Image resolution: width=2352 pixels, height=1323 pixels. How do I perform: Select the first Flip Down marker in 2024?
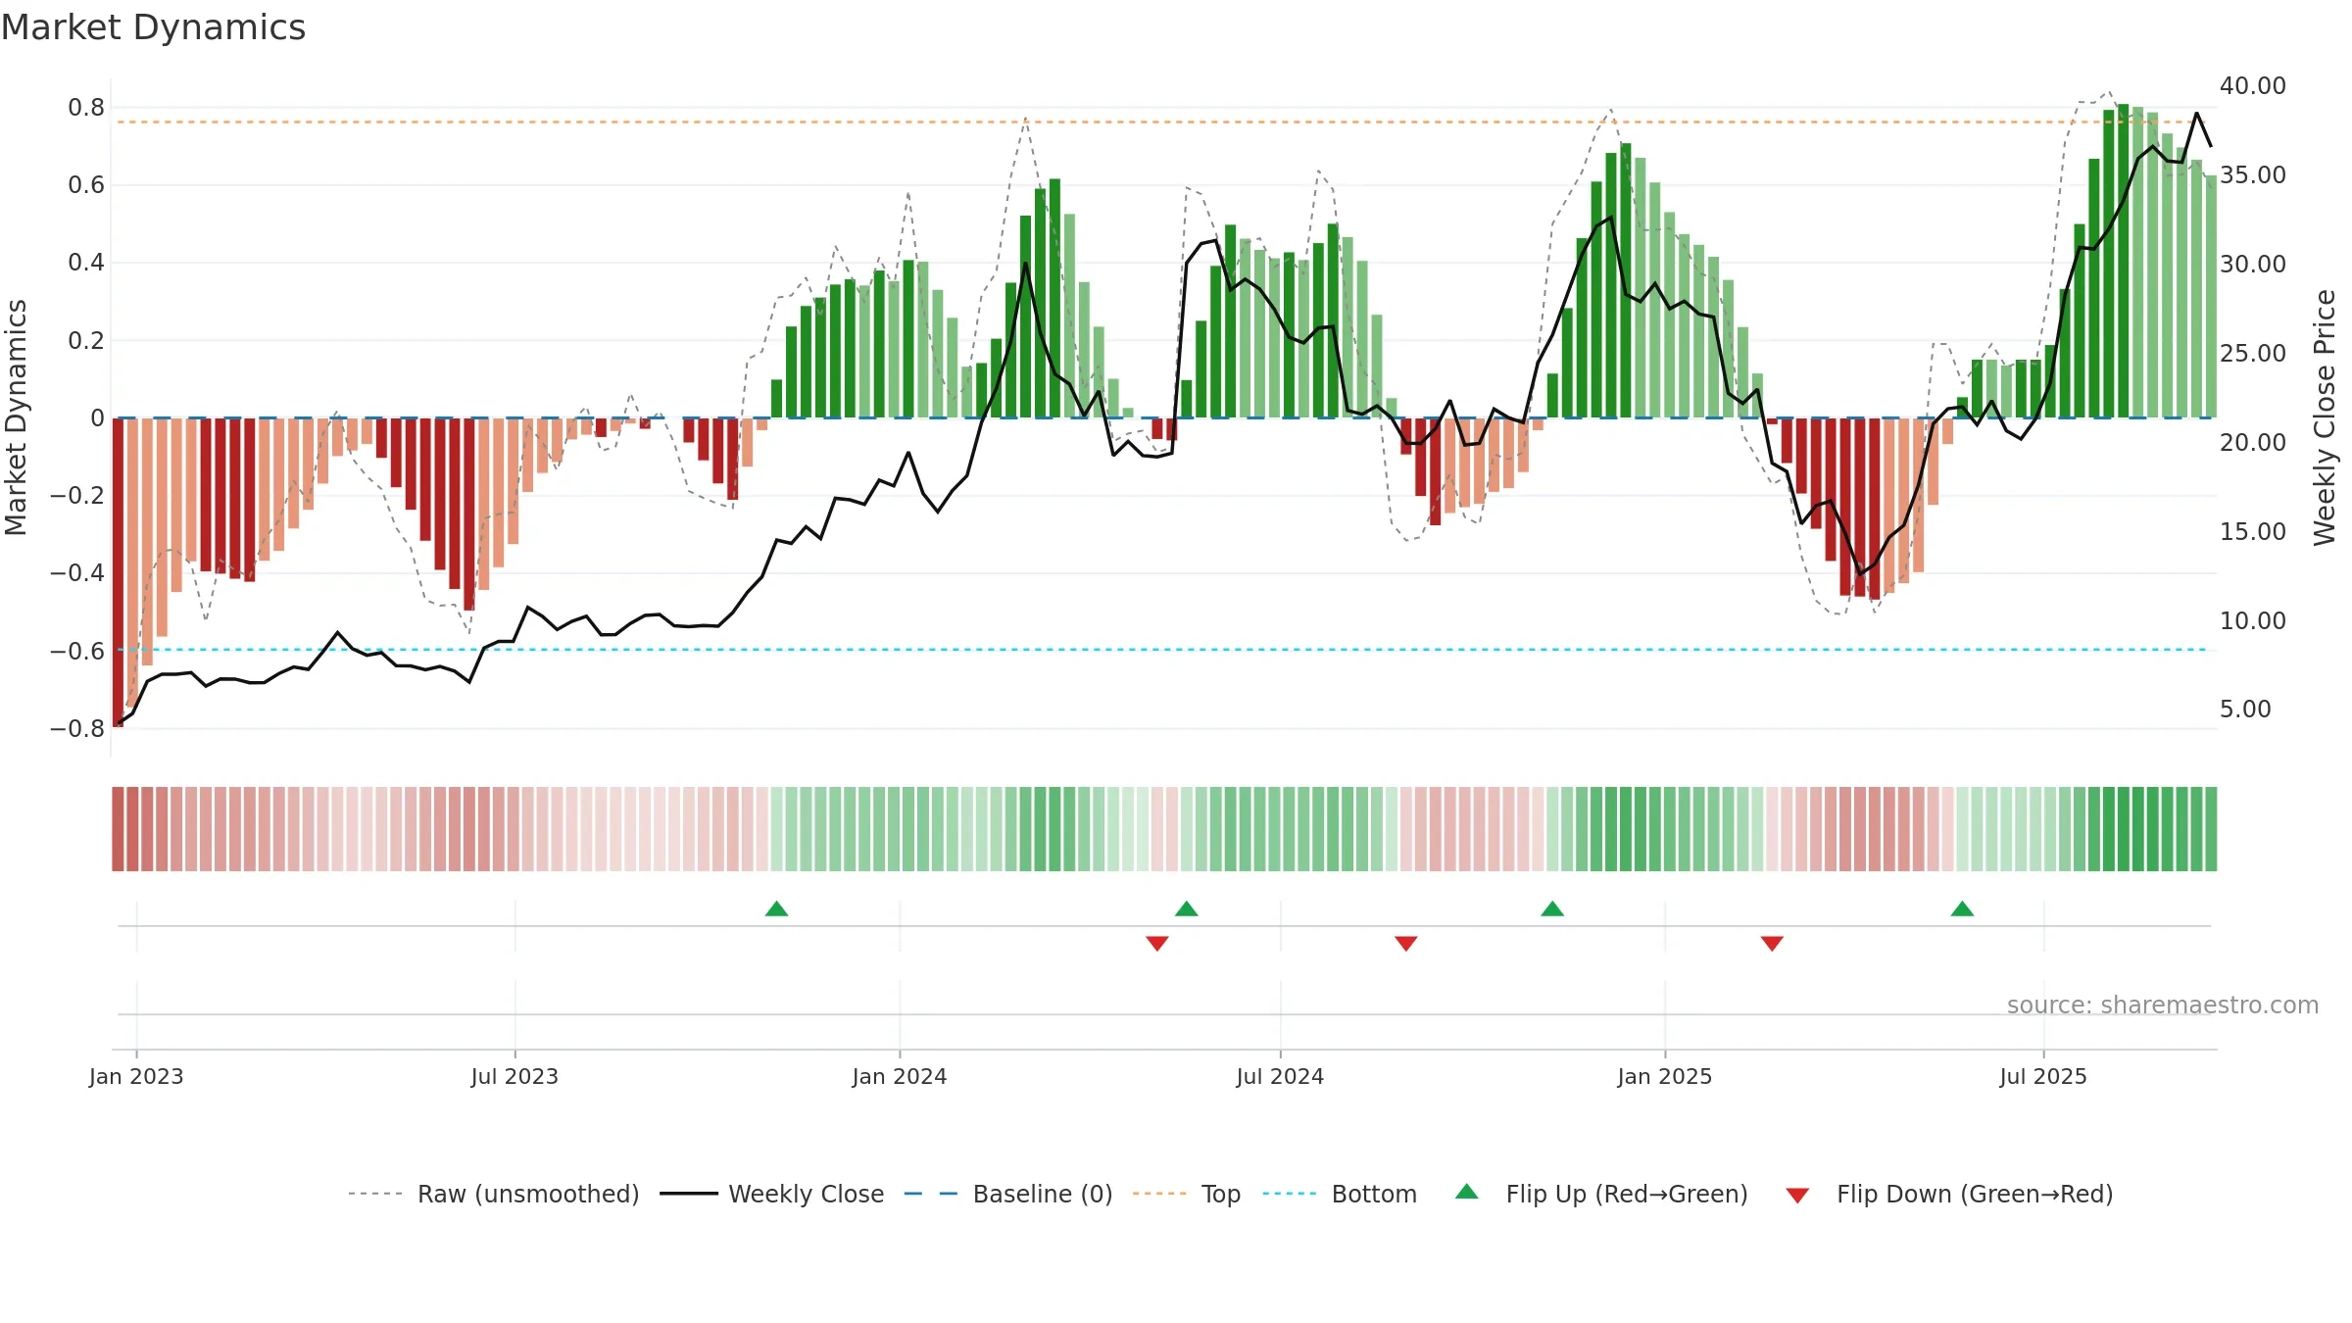1157,943
